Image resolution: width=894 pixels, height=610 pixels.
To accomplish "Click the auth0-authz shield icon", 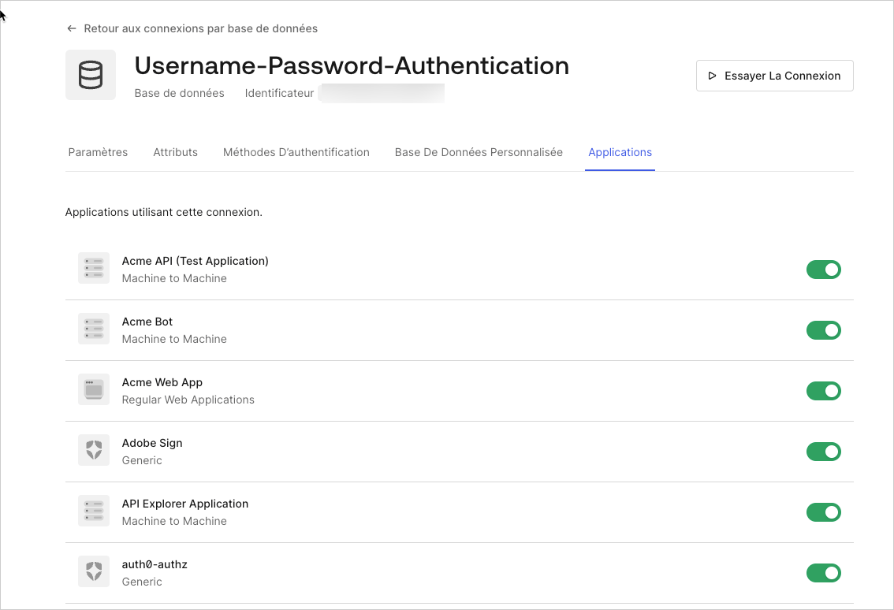I will pos(94,571).
